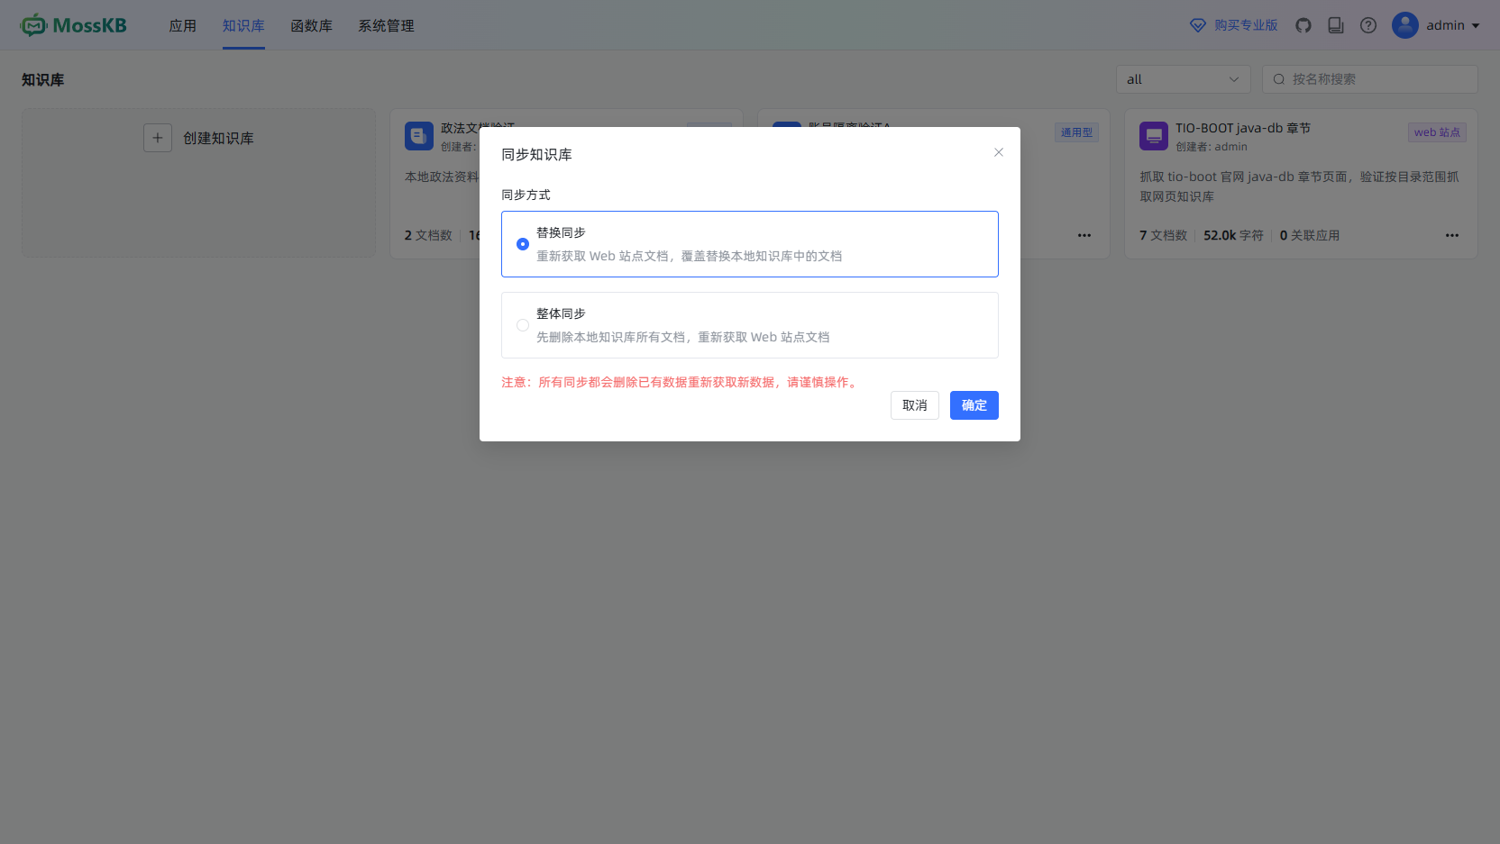Click the 2 文档数 count
This screenshot has height=844, width=1500.
(x=428, y=235)
